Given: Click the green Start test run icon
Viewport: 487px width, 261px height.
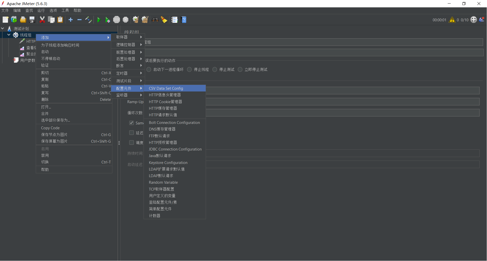Looking at the screenshot, I should pos(99,20).
